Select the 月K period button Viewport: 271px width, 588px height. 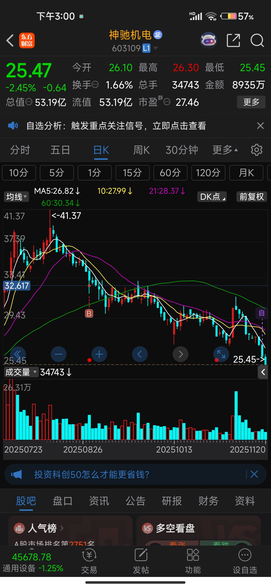(x=246, y=173)
